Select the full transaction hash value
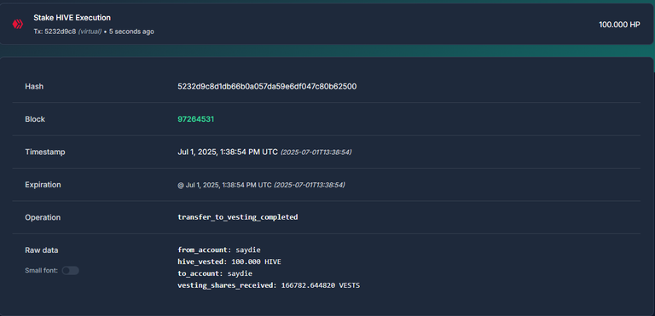 tap(267, 86)
